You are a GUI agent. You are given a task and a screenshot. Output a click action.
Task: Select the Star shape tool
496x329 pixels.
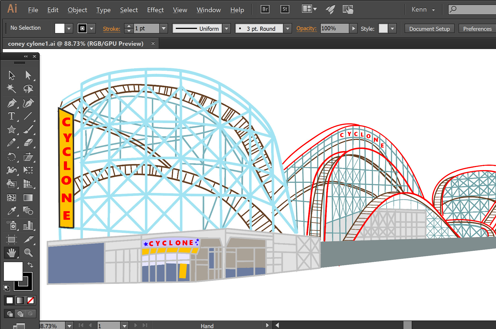[x=12, y=129]
